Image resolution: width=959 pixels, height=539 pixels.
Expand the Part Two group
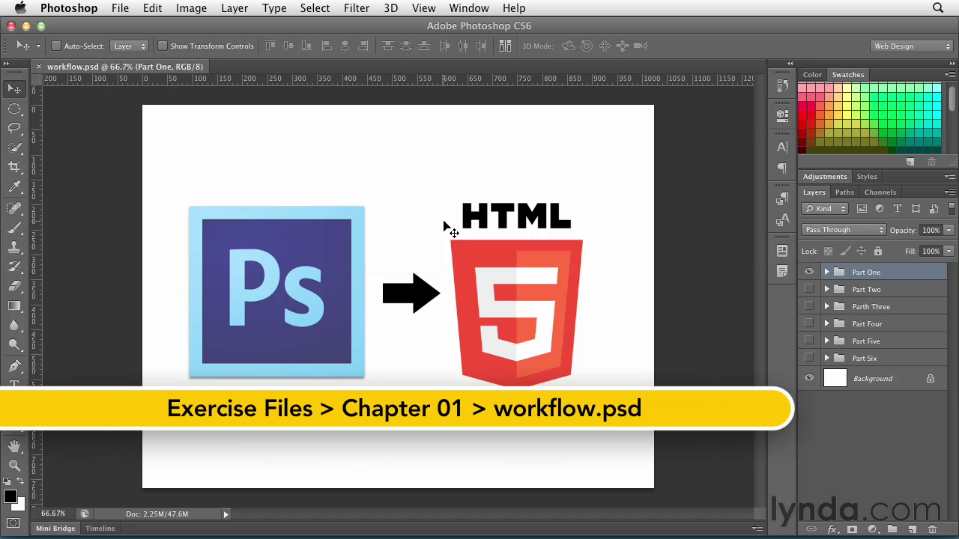point(827,289)
